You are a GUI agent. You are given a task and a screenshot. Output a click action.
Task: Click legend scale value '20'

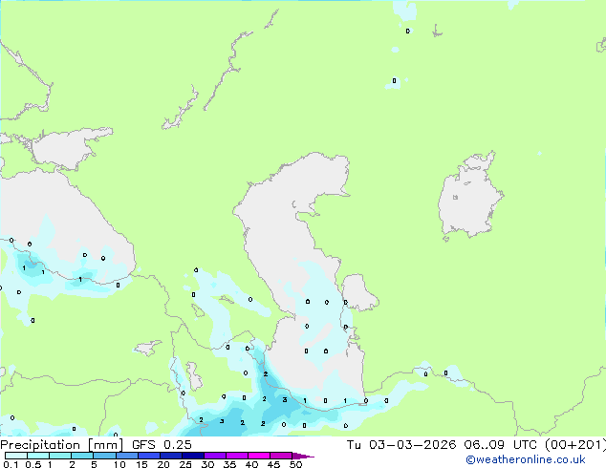coord(163,464)
